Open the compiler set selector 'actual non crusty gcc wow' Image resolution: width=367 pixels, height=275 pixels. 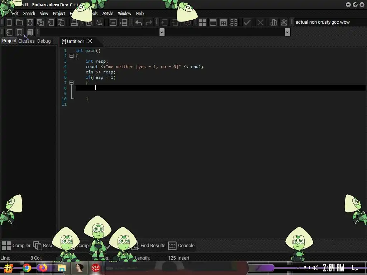[330, 22]
